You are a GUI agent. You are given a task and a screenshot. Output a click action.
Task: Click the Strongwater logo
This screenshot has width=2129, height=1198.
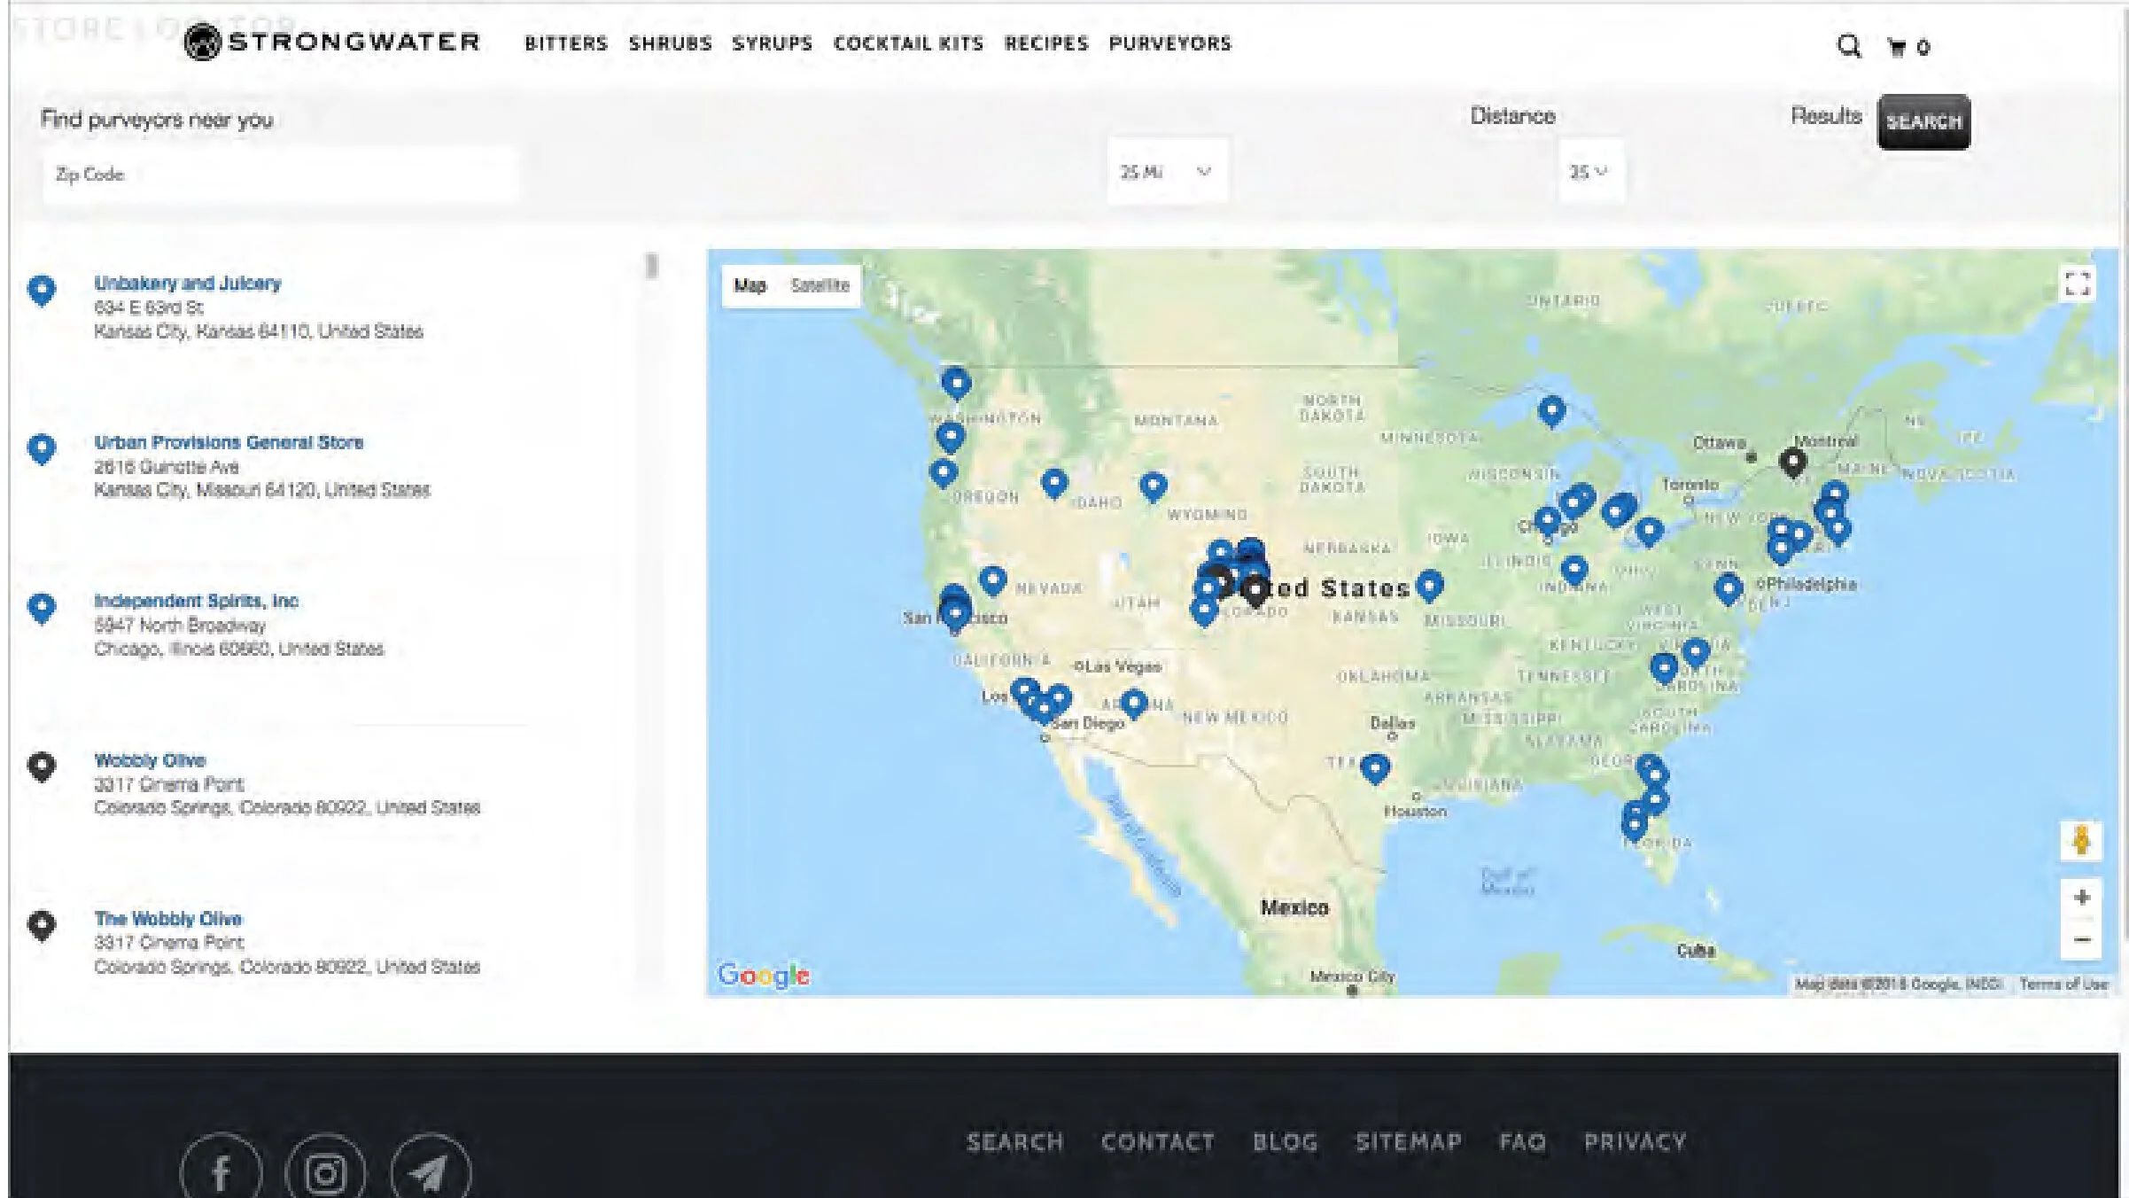coord(331,42)
